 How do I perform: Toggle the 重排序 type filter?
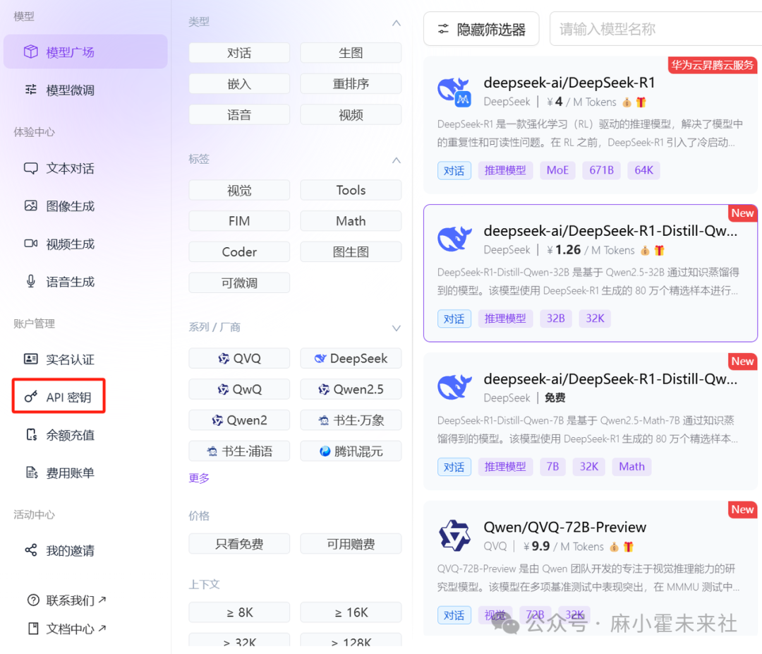[x=351, y=84]
